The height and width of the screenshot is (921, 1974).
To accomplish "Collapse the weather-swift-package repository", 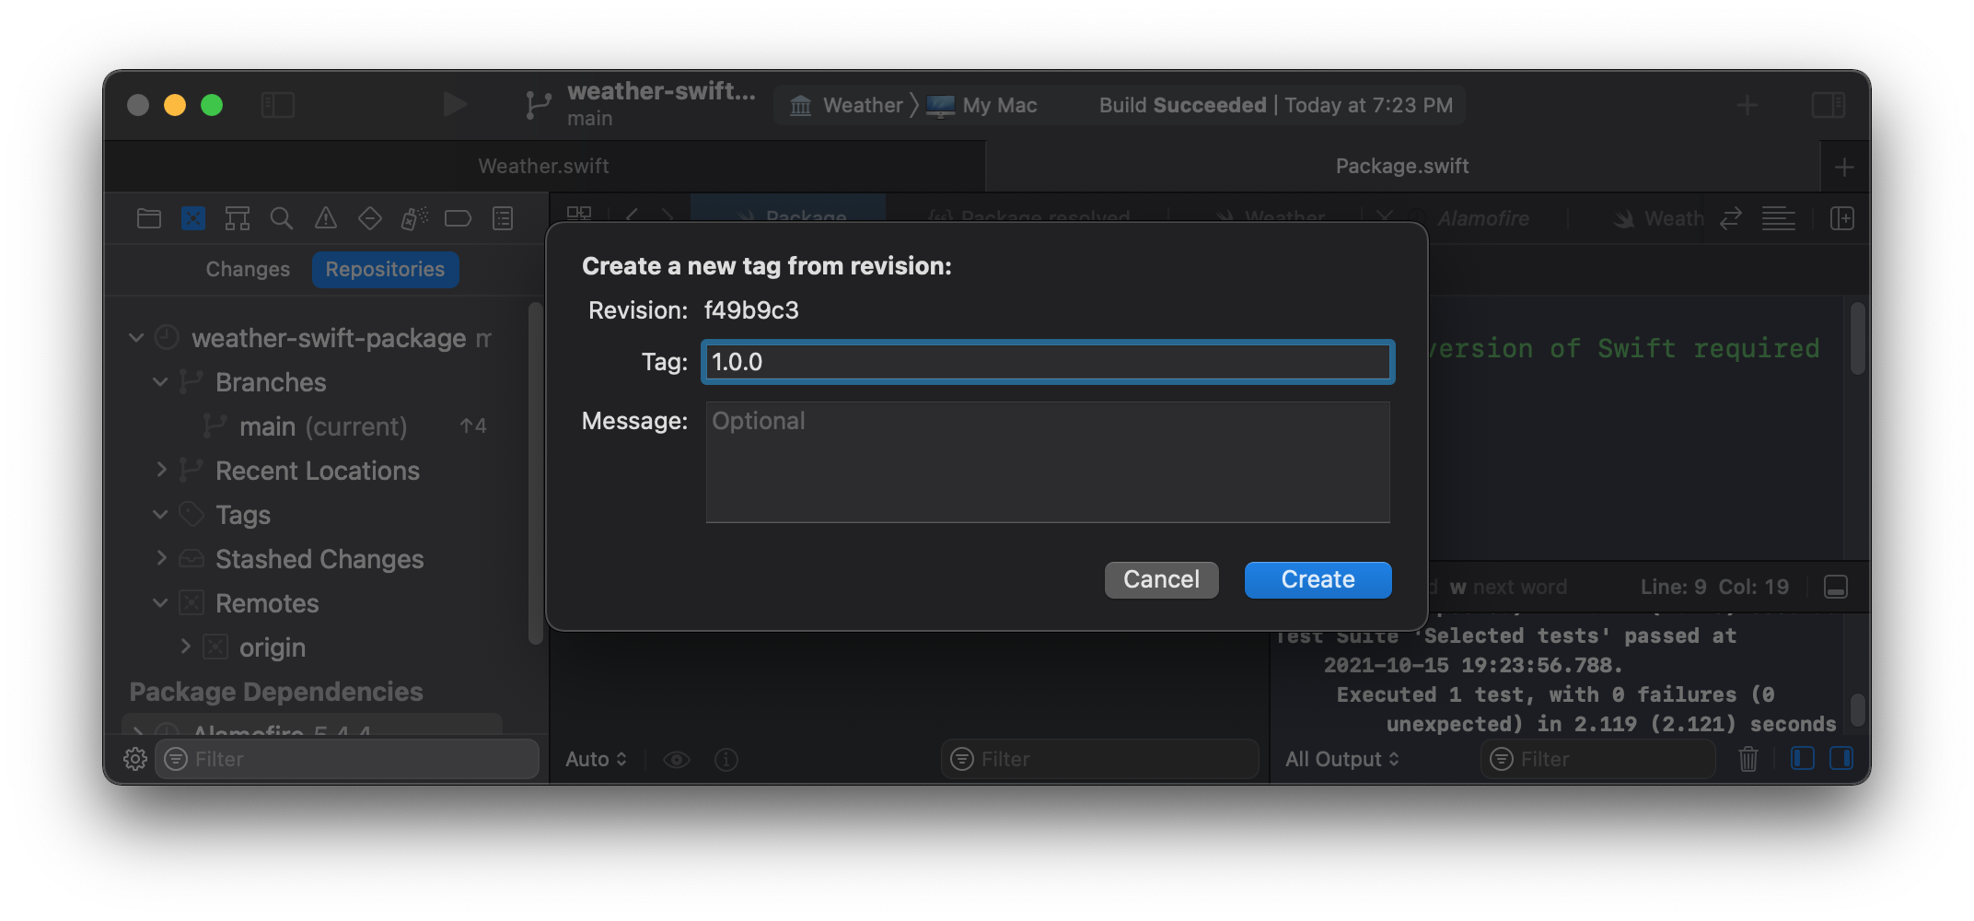I will 136,338.
